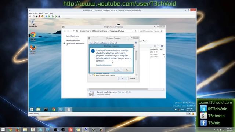Click the Forward arrow in Programs and Features
The height and width of the screenshot is (132, 235).
pyautogui.click(x=68, y=31)
